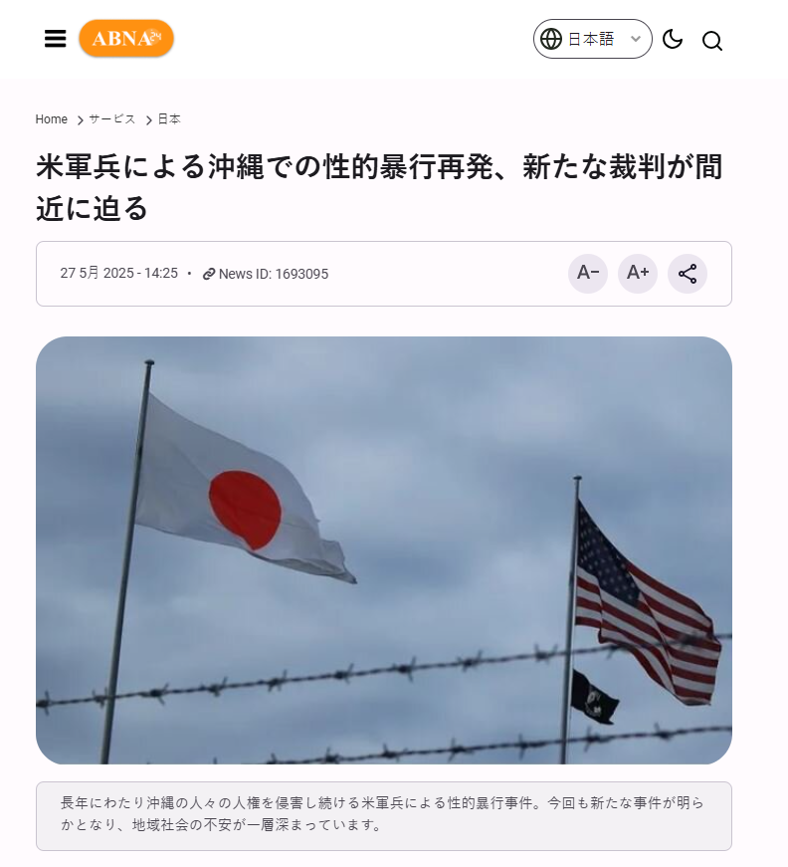Open the サービス breadcrumb section

point(112,118)
